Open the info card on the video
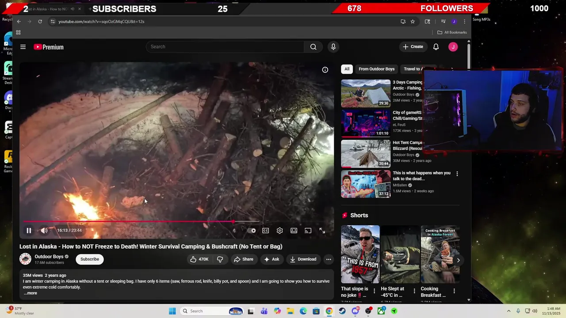Image resolution: width=566 pixels, height=318 pixels. (325, 70)
